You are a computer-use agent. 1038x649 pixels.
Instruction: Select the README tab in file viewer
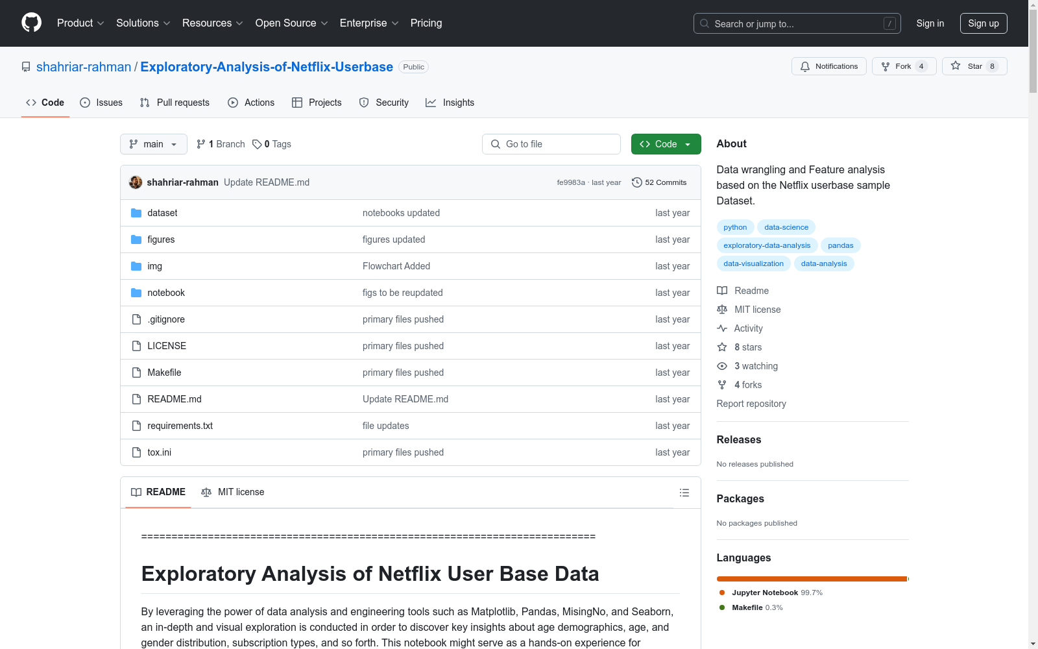coord(158,492)
